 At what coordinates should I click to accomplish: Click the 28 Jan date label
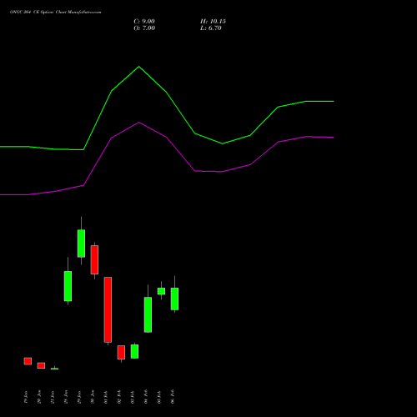pos(66,397)
